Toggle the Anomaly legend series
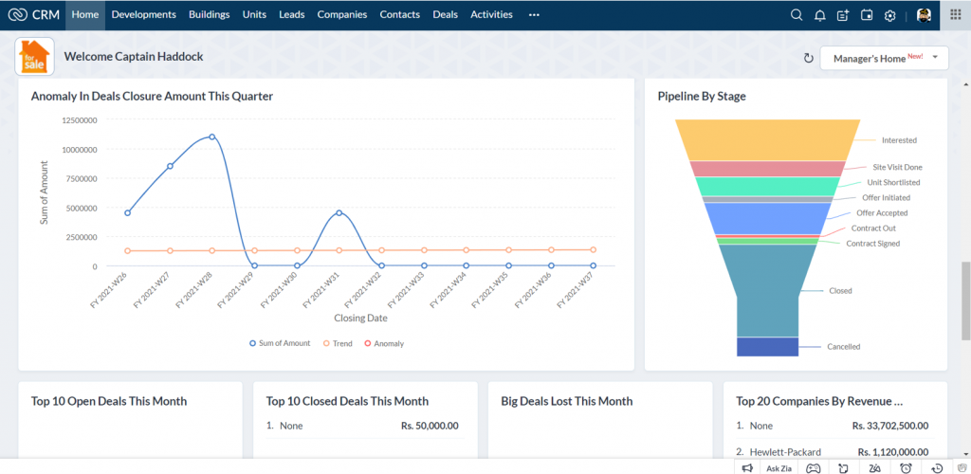The image size is (971, 474). point(384,343)
